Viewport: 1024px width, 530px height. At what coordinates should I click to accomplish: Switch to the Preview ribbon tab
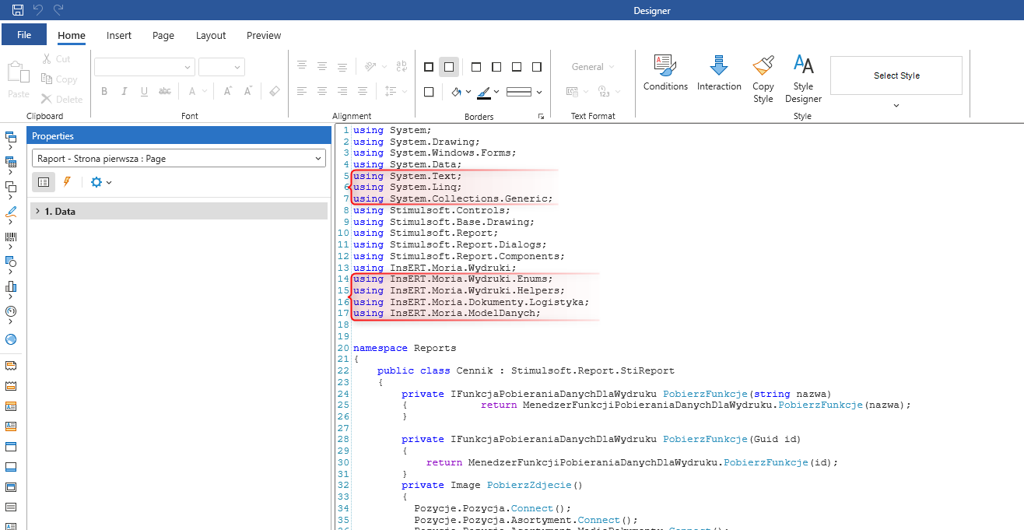point(264,35)
